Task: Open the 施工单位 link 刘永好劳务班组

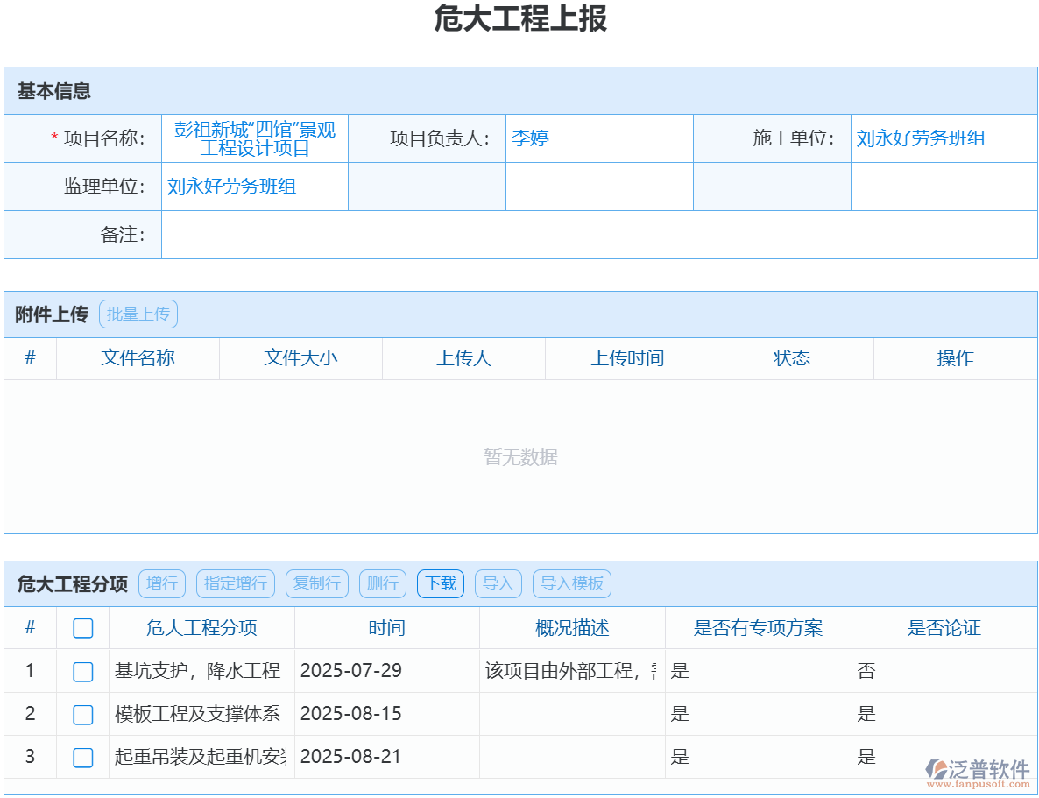Action: (x=920, y=138)
